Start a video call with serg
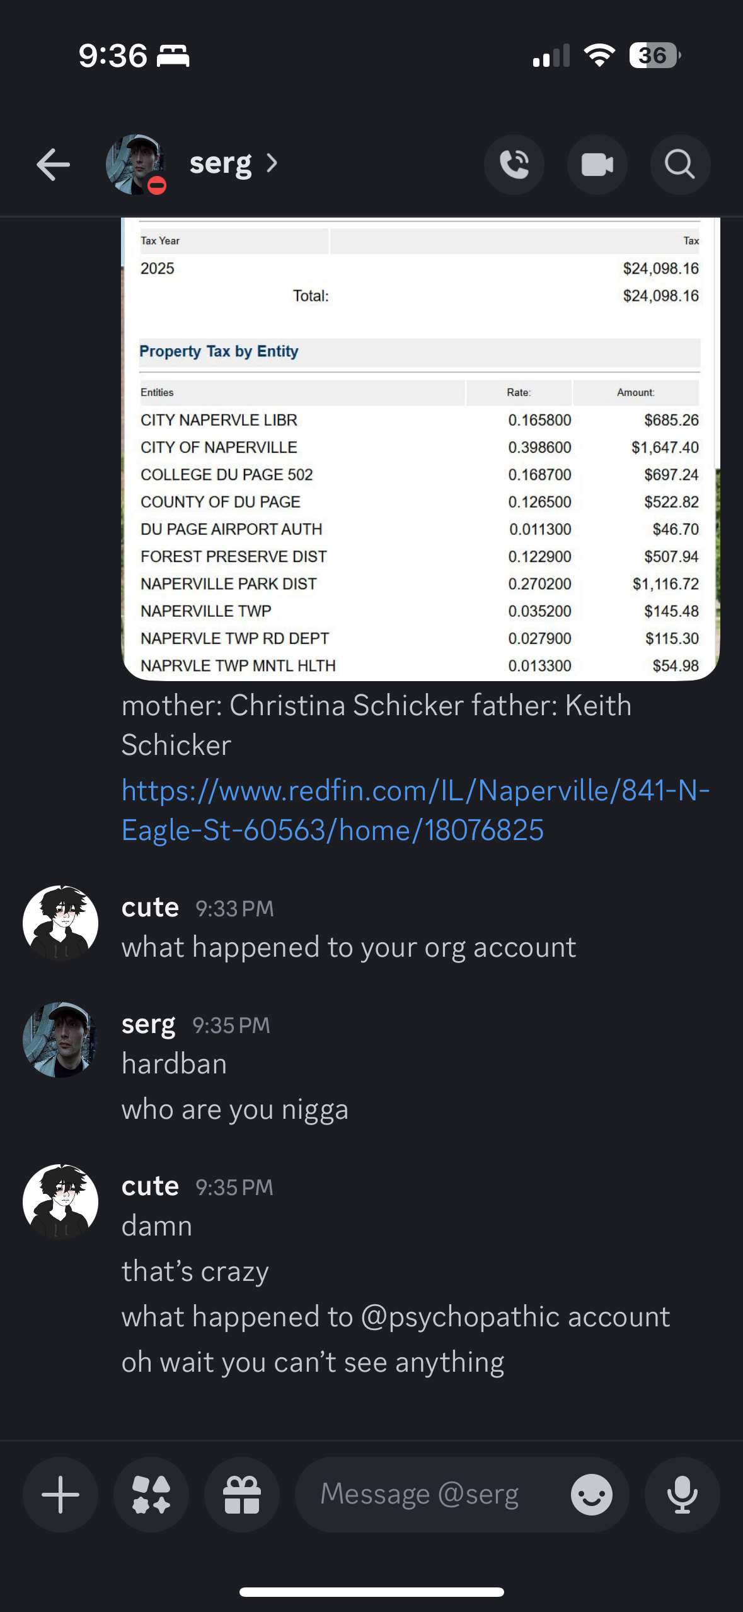 coord(597,165)
